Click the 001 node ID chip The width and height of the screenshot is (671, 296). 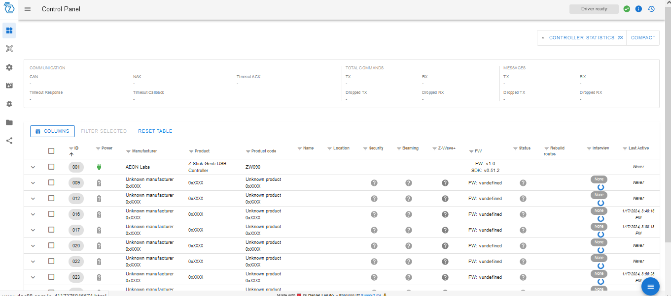[x=76, y=167]
